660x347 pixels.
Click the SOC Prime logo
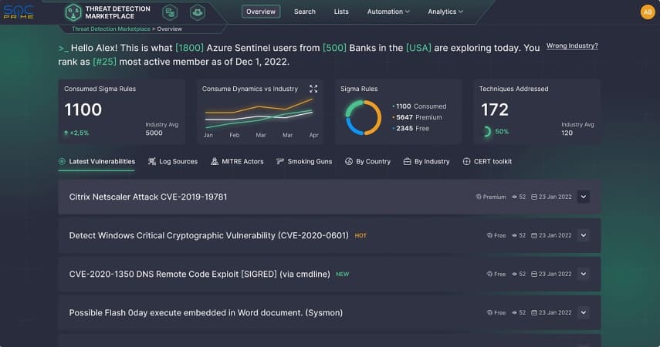[19, 12]
